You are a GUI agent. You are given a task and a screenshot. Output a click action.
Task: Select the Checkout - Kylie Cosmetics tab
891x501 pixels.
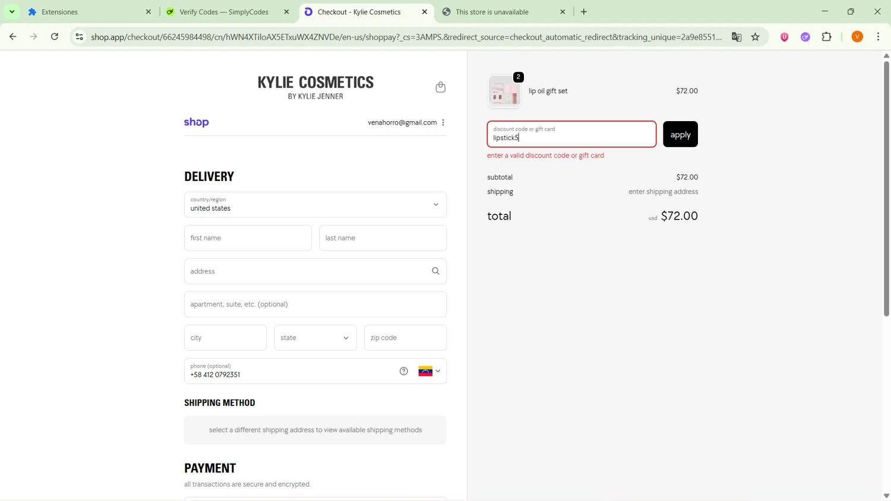point(365,12)
